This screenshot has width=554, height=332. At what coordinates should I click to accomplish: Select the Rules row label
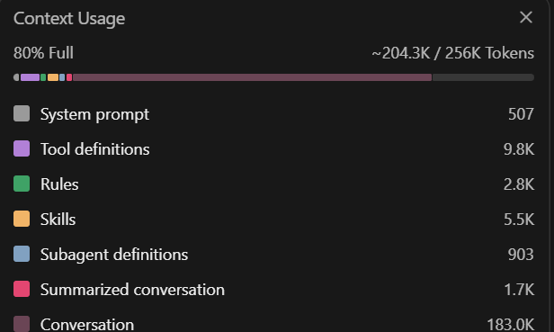[x=59, y=184]
